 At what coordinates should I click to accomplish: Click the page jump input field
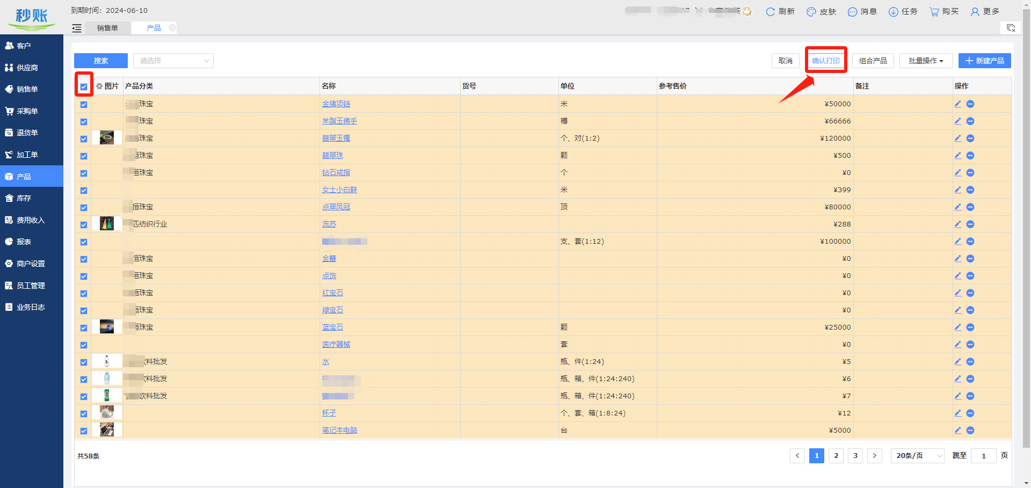click(984, 456)
